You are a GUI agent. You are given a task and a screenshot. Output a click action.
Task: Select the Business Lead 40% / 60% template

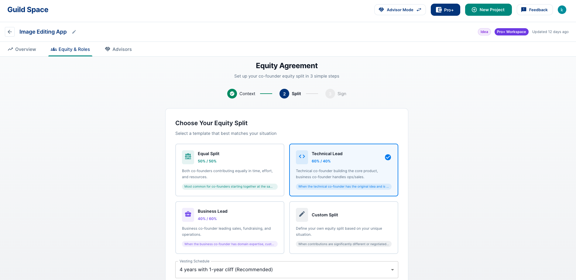point(230,228)
